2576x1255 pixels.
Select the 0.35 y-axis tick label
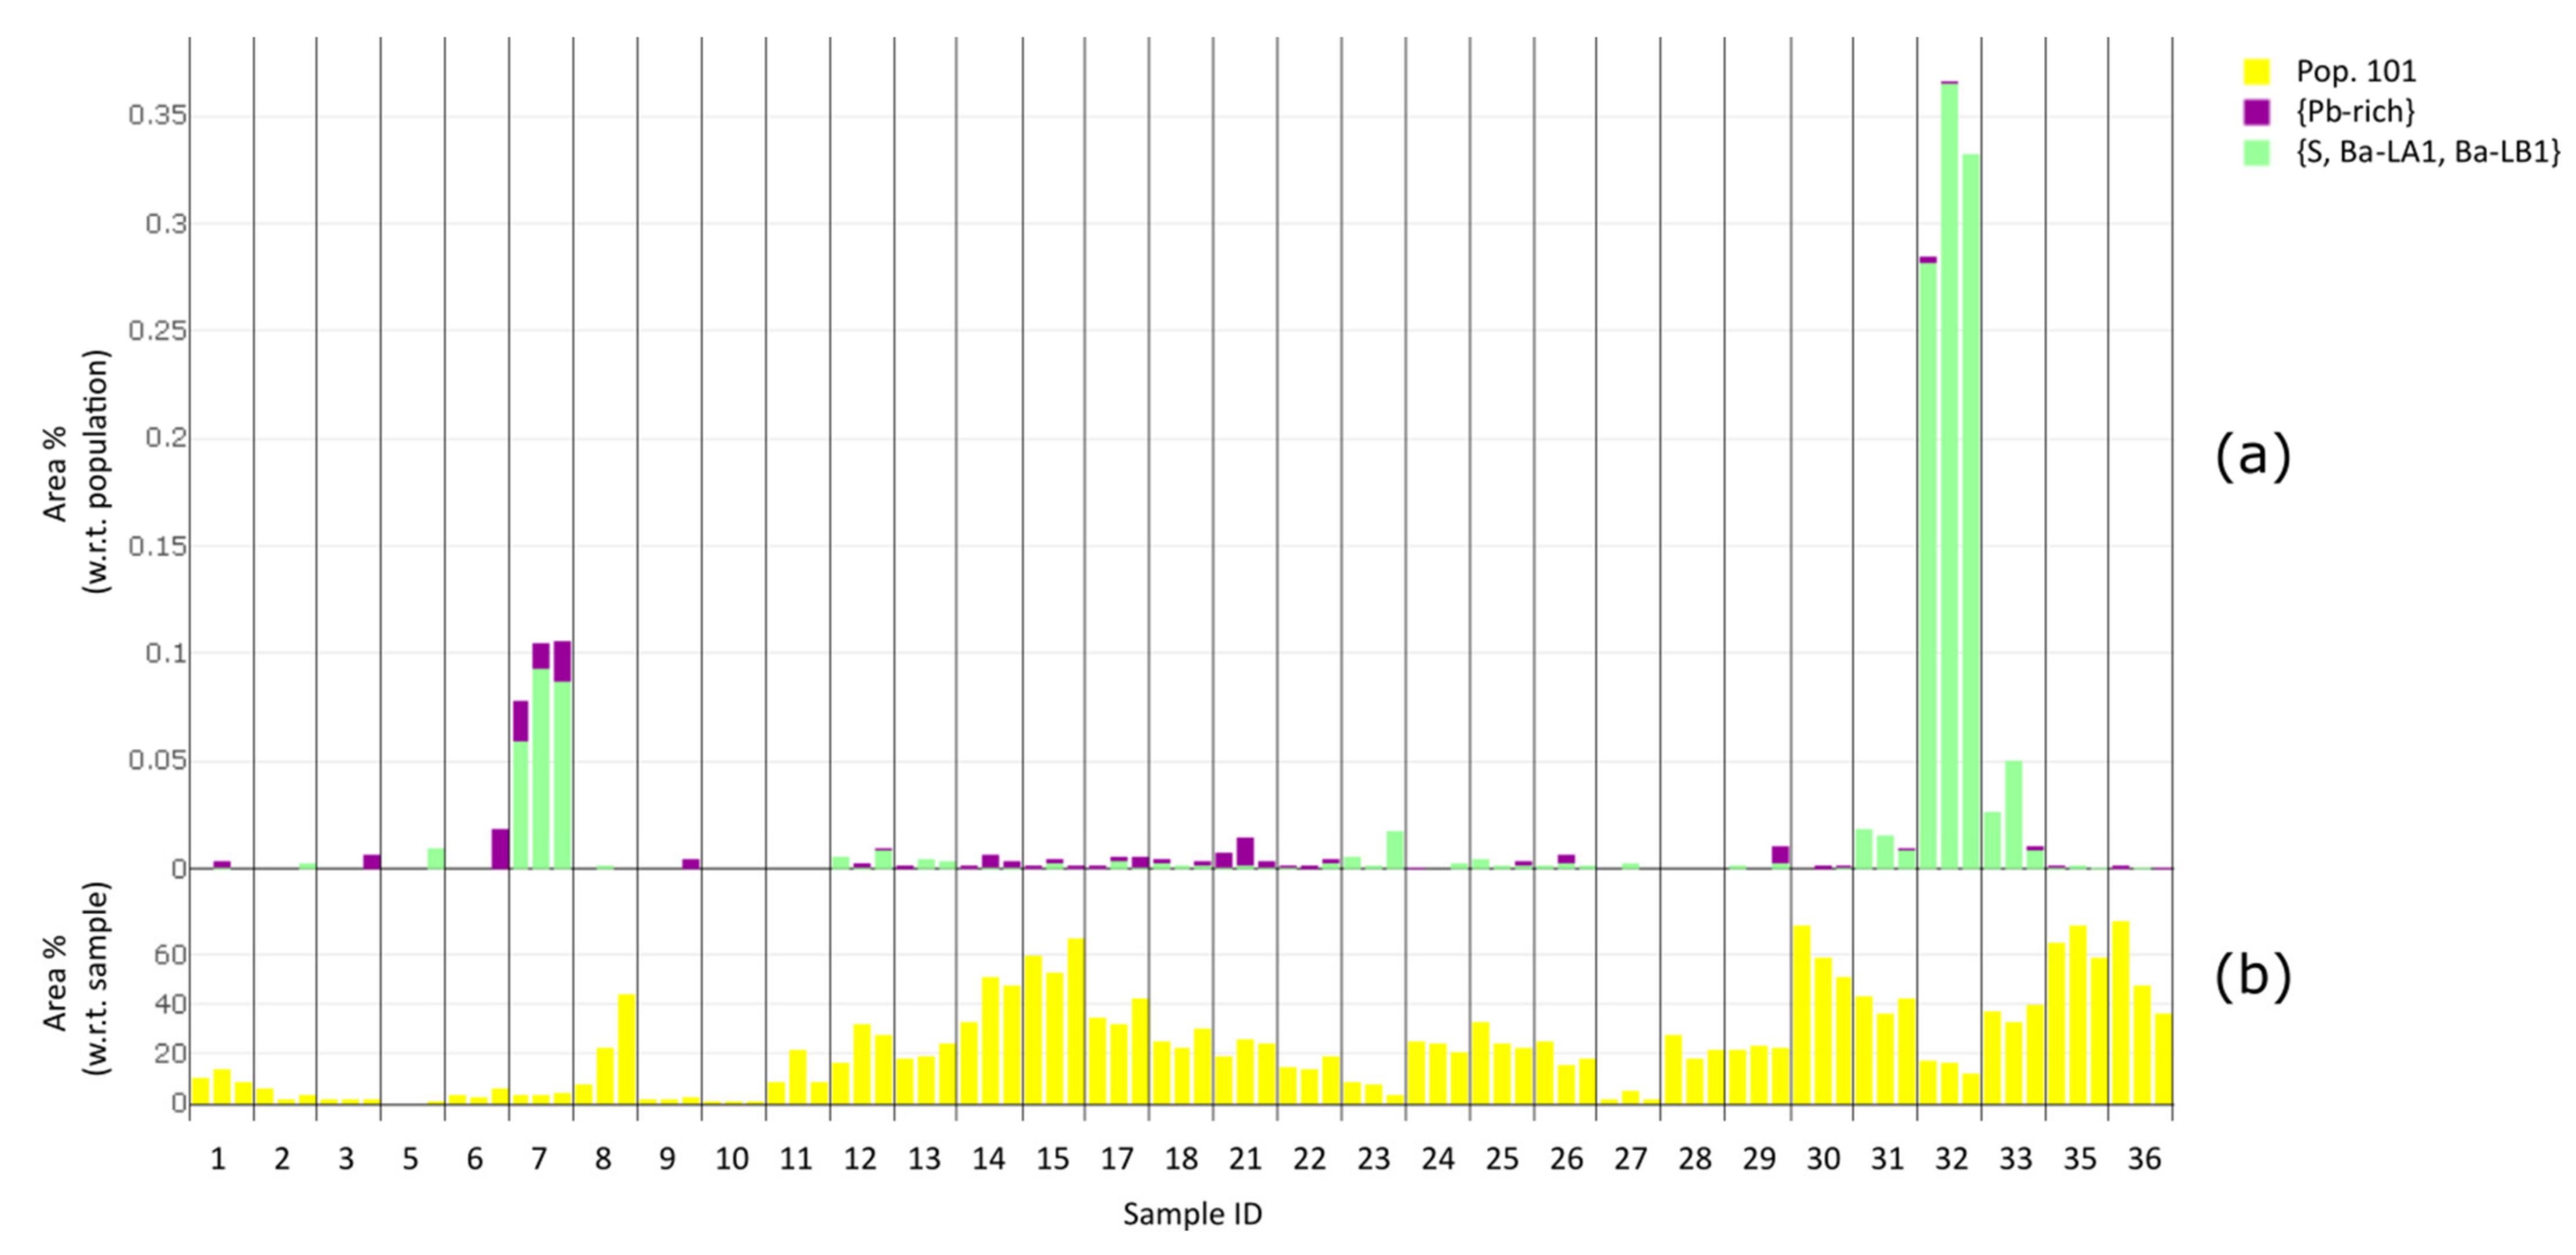coord(157,116)
